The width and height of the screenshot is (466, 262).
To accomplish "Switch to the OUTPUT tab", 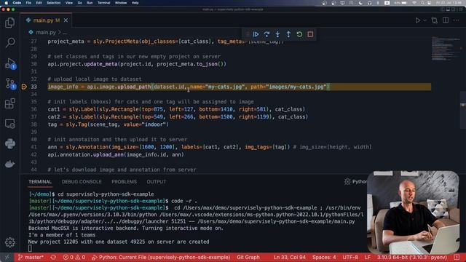I will [157, 181].
